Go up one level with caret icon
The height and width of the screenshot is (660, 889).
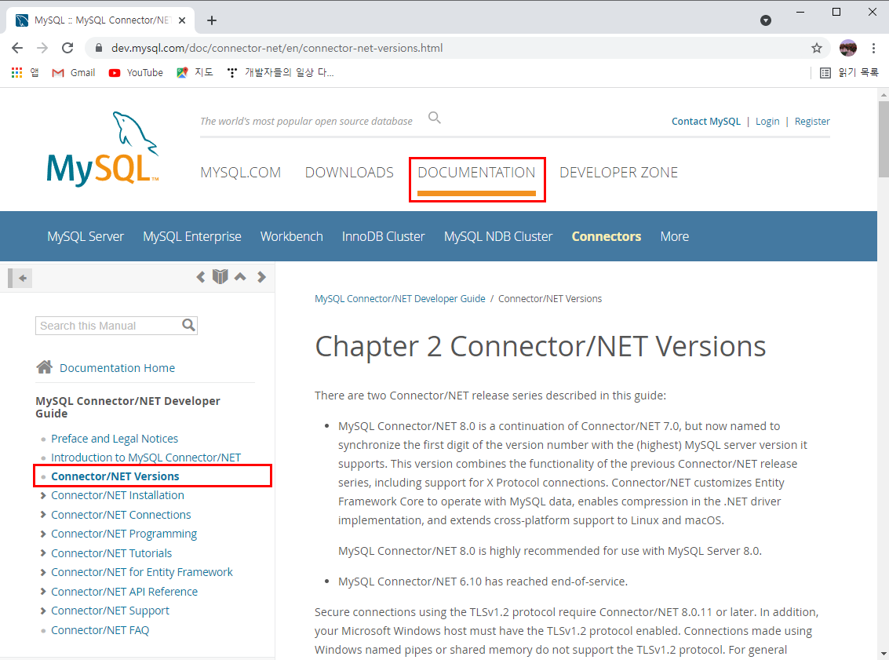(x=240, y=277)
